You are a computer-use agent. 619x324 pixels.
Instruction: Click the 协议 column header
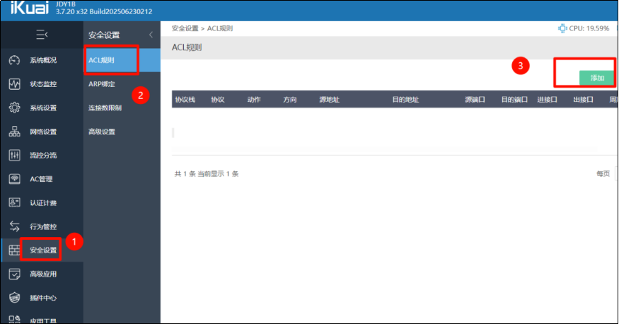pos(217,100)
